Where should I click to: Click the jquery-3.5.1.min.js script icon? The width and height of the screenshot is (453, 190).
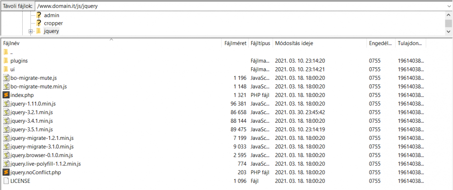coord(6,129)
